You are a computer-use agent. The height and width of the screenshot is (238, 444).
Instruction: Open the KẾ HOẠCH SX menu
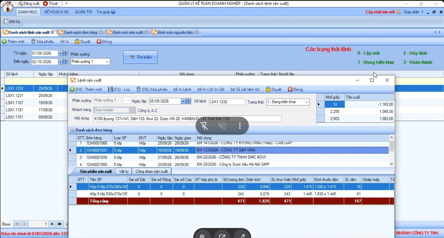pos(57,12)
